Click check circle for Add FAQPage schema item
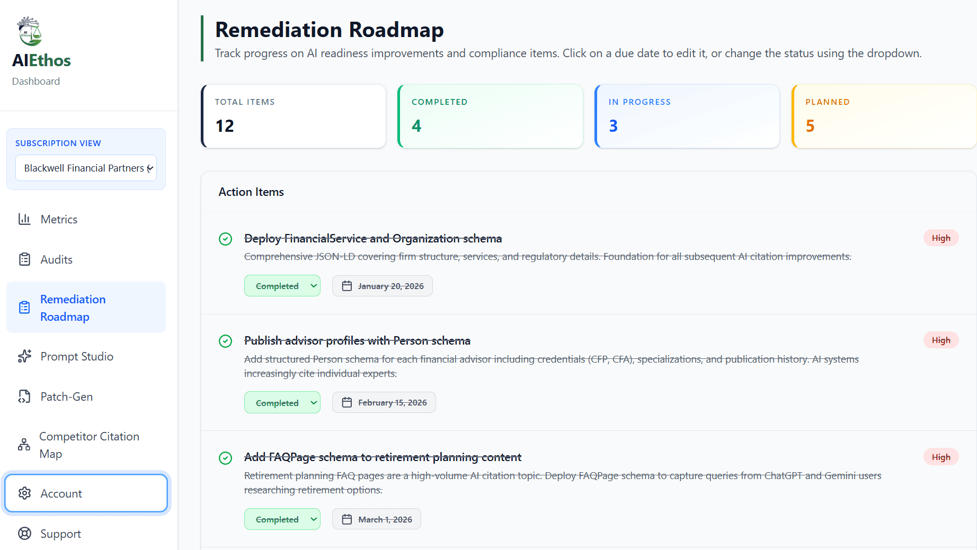Image resolution: width=977 pixels, height=550 pixels. tap(225, 458)
